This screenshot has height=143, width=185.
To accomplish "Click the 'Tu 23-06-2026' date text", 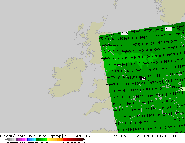I will point(123,136).
